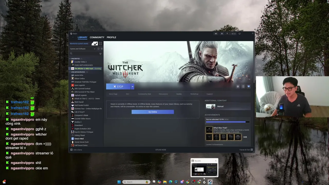Open Steam notifications bell icon

222,34
